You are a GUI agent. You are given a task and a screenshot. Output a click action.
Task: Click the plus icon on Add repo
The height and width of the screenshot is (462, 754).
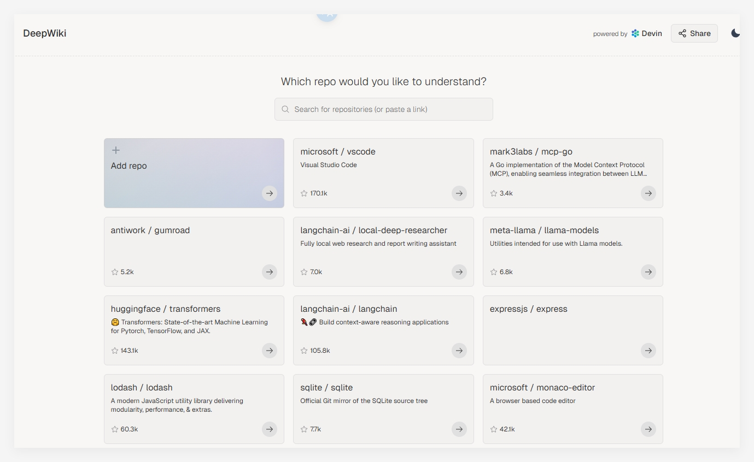pyautogui.click(x=116, y=150)
